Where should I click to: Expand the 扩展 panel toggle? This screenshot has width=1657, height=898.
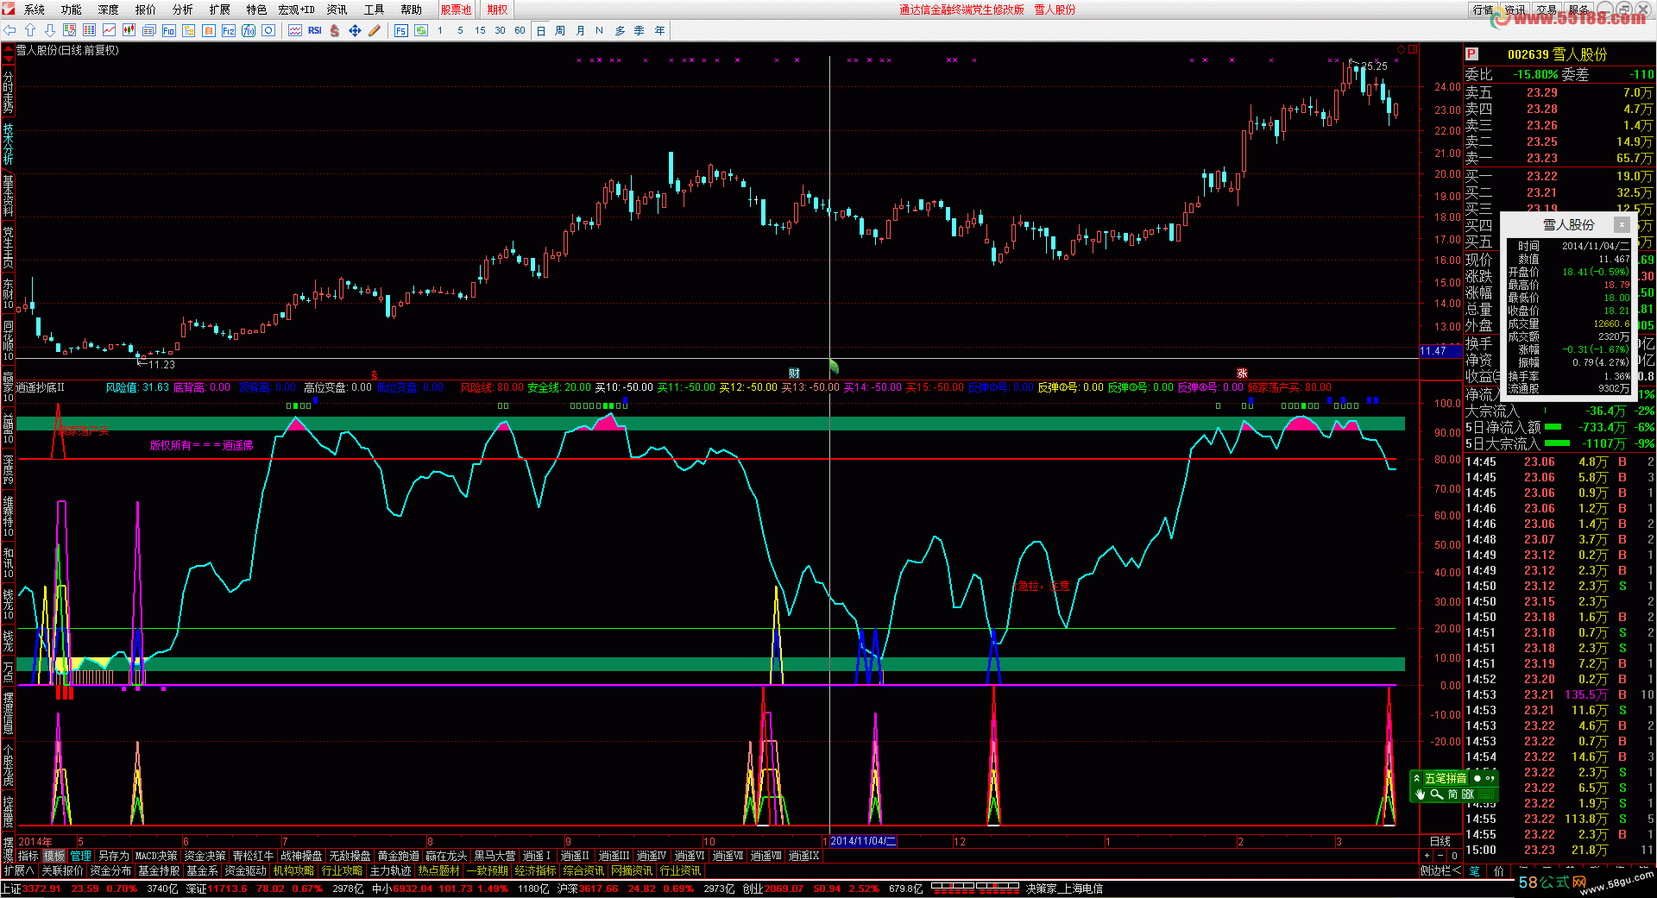(x=18, y=870)
